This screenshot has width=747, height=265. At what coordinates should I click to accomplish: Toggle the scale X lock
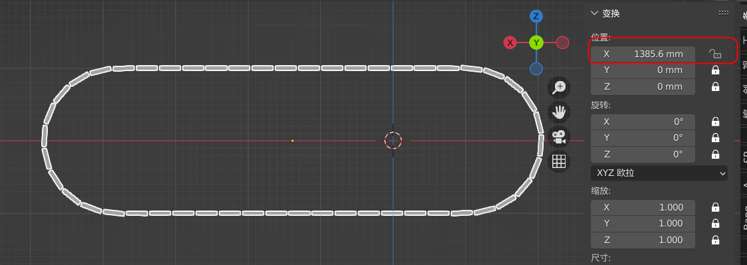point(715,207)
